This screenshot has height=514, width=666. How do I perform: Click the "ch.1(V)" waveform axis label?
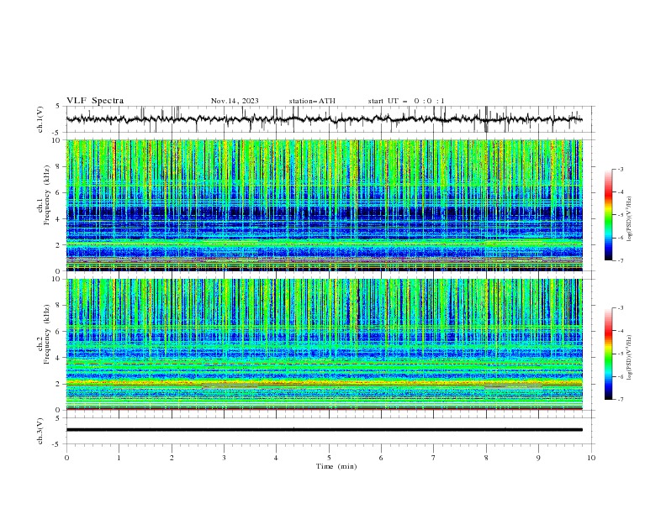coord(40,119)
